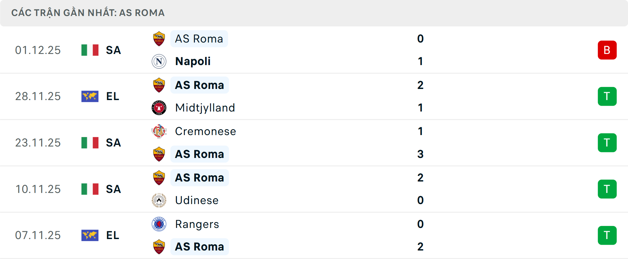Click the Europa League EL world icon
This screenshot has height=259, width=628.
90,96
